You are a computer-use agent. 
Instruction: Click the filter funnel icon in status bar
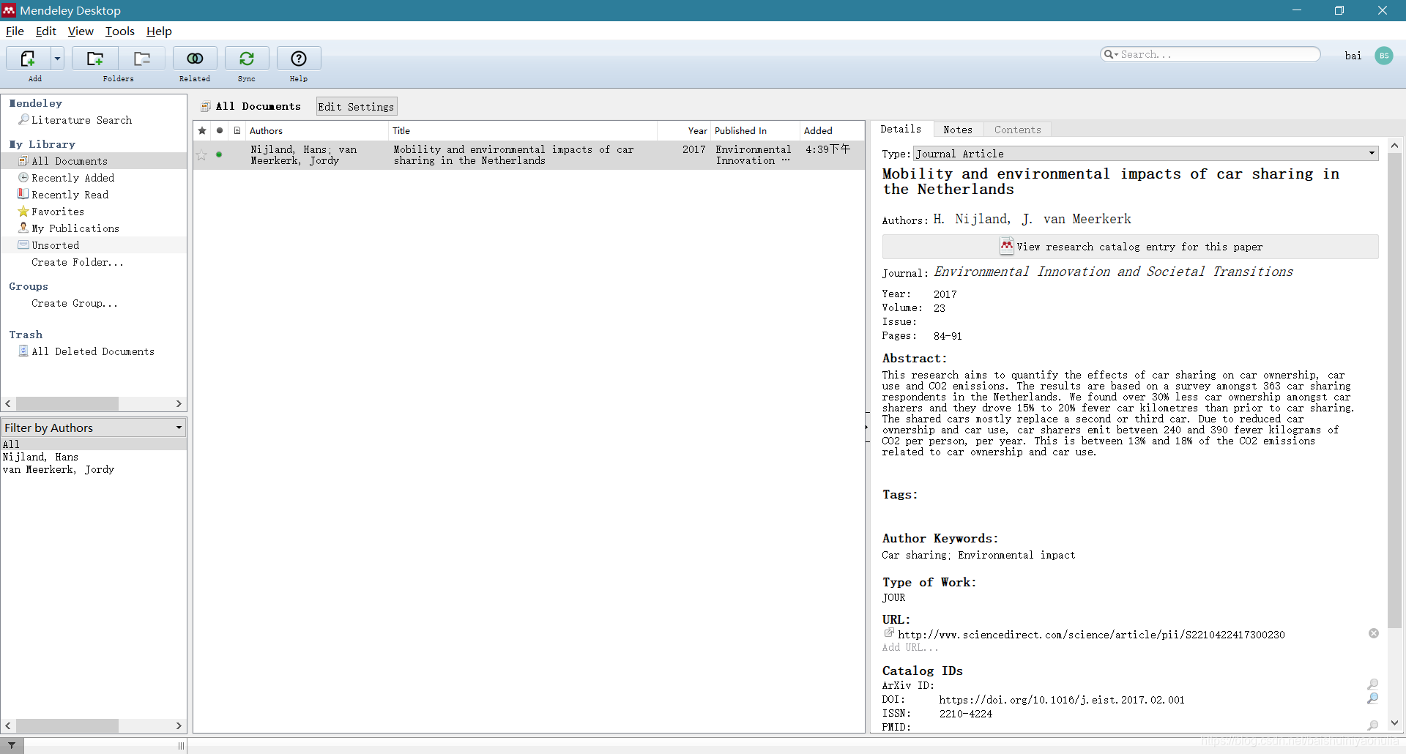pyautogui.click(x=12, y=745)
